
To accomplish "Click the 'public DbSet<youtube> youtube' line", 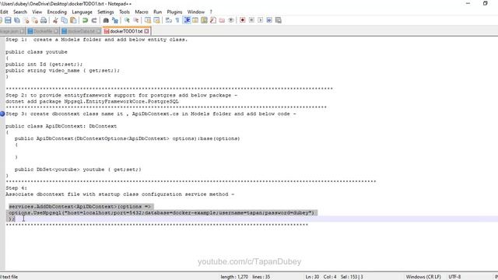I will [78, 170].
